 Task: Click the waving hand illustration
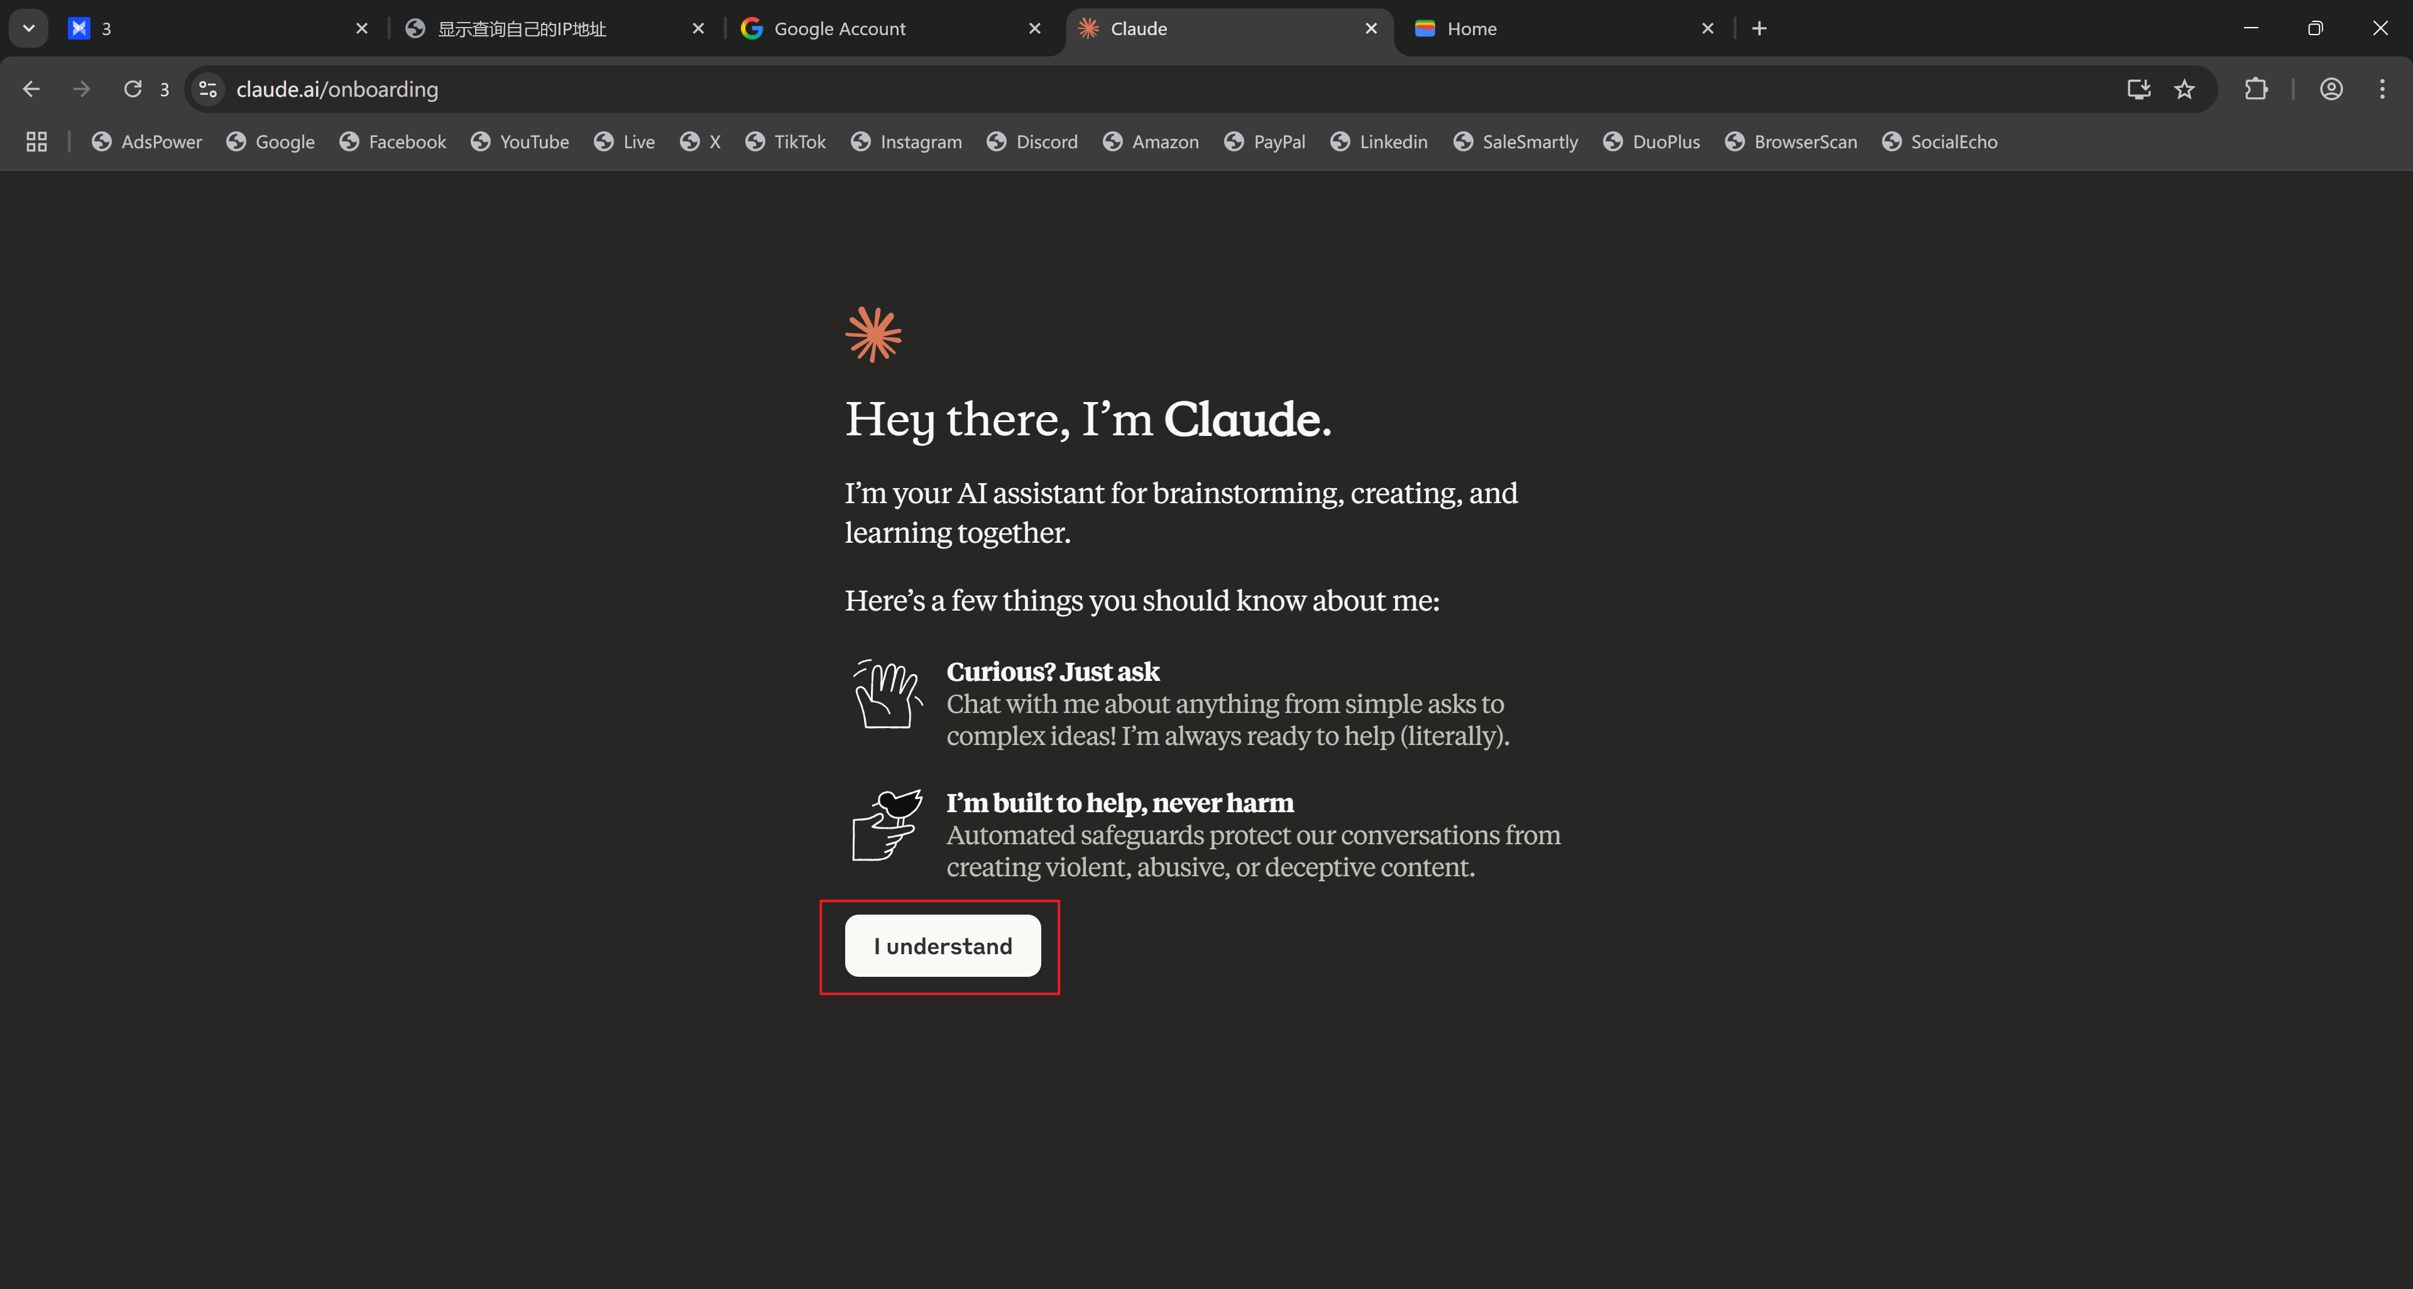(x=887, y=693)
